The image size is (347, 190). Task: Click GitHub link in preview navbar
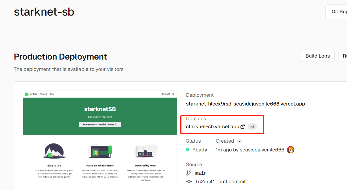click(166, 94)
